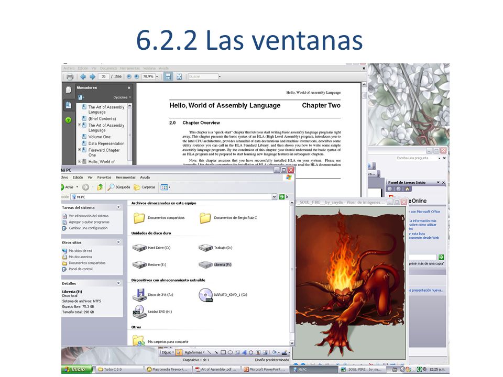The height and width of the screenshot is (377, 503).
Task: Open the Disco de 3½ (A:) floppy
Action: (152, 295)
